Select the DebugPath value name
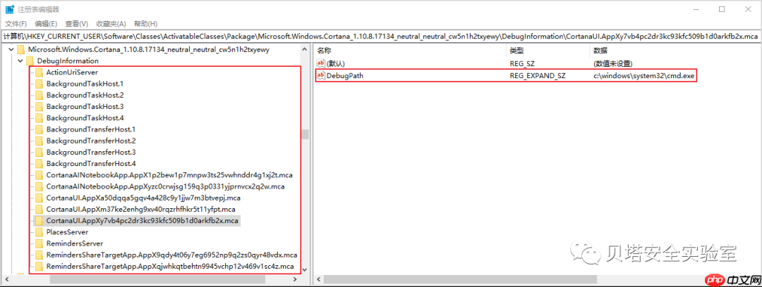Image resolution: width=762 pixels, height=287 pixels. [344, 76]
